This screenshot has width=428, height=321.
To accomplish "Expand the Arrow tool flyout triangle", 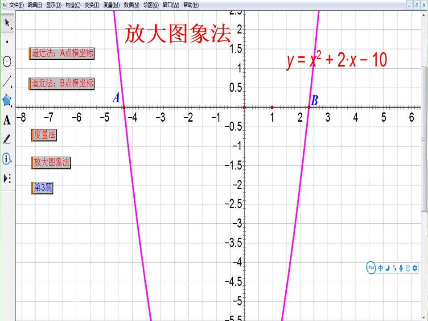I will tap(12, 29).
